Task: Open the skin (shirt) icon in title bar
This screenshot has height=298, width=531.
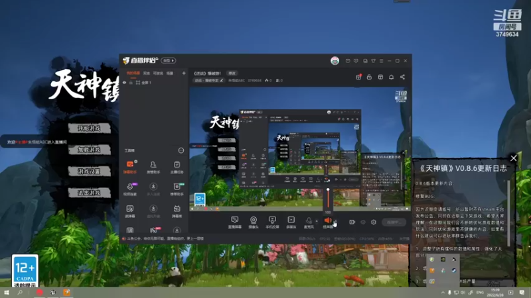Action: (373, 61)
